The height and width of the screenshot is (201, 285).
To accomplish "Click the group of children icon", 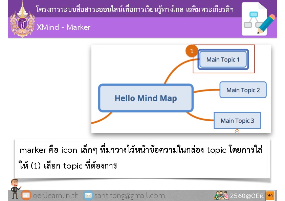I will [x=221, y=195].
